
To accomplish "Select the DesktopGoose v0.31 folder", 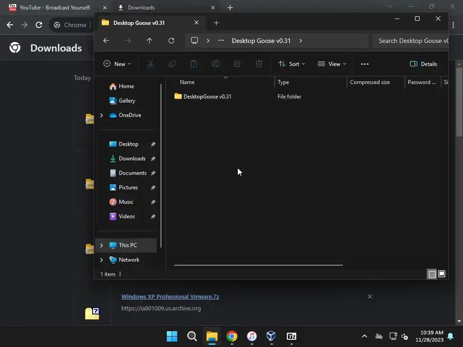I will [x=207, y=97].
